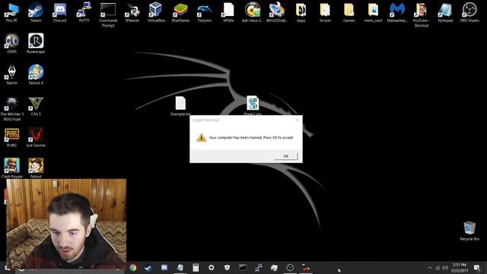Open the PuTTY-like network taskbar icon

259,267
